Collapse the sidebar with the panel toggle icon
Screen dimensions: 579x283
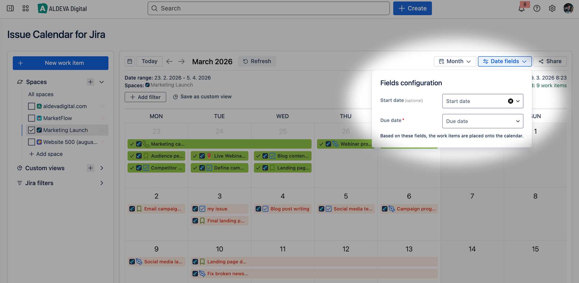pos(10,8)
